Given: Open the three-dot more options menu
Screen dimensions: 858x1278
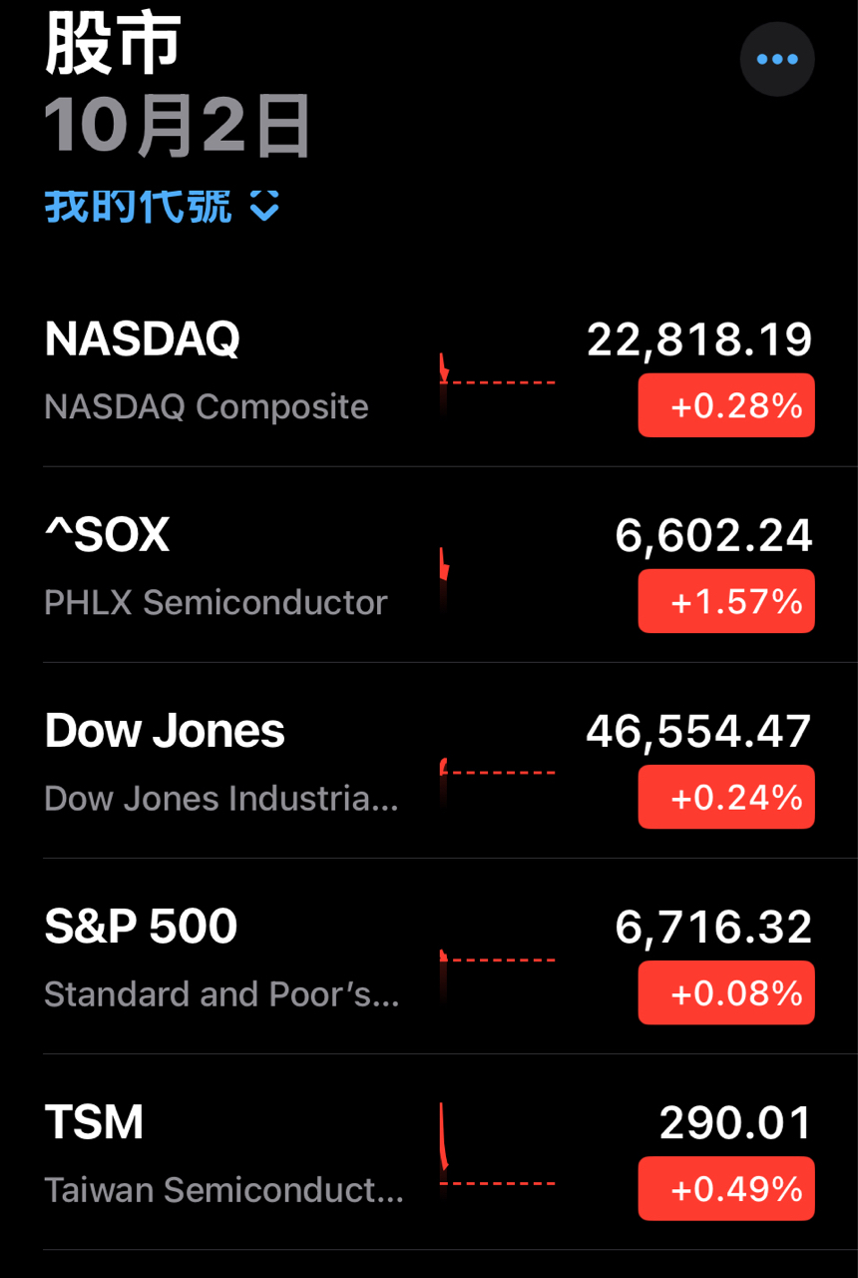Looking at the screenshot, I should point(777,59).
